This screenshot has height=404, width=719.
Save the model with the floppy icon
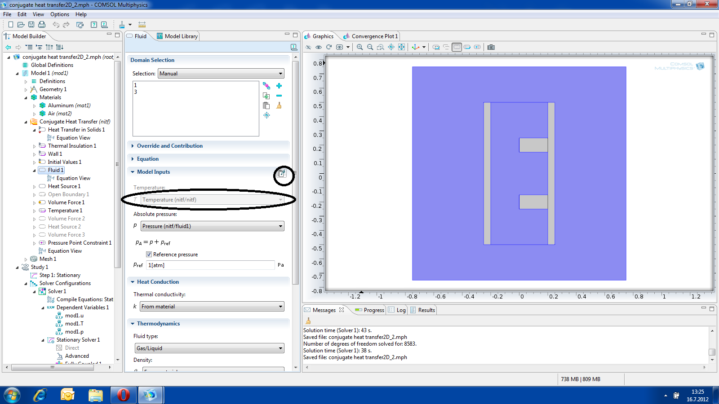click(x=31, y=25)
